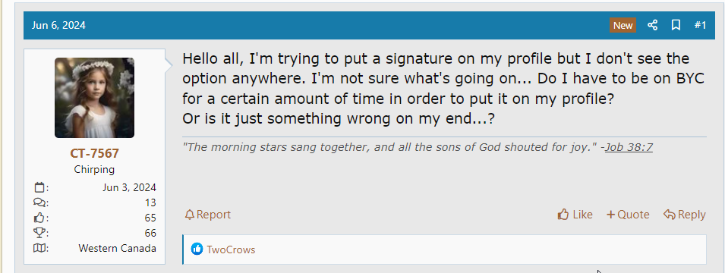
Task: Click the bell icon on Report
Action: click(189, 215)
